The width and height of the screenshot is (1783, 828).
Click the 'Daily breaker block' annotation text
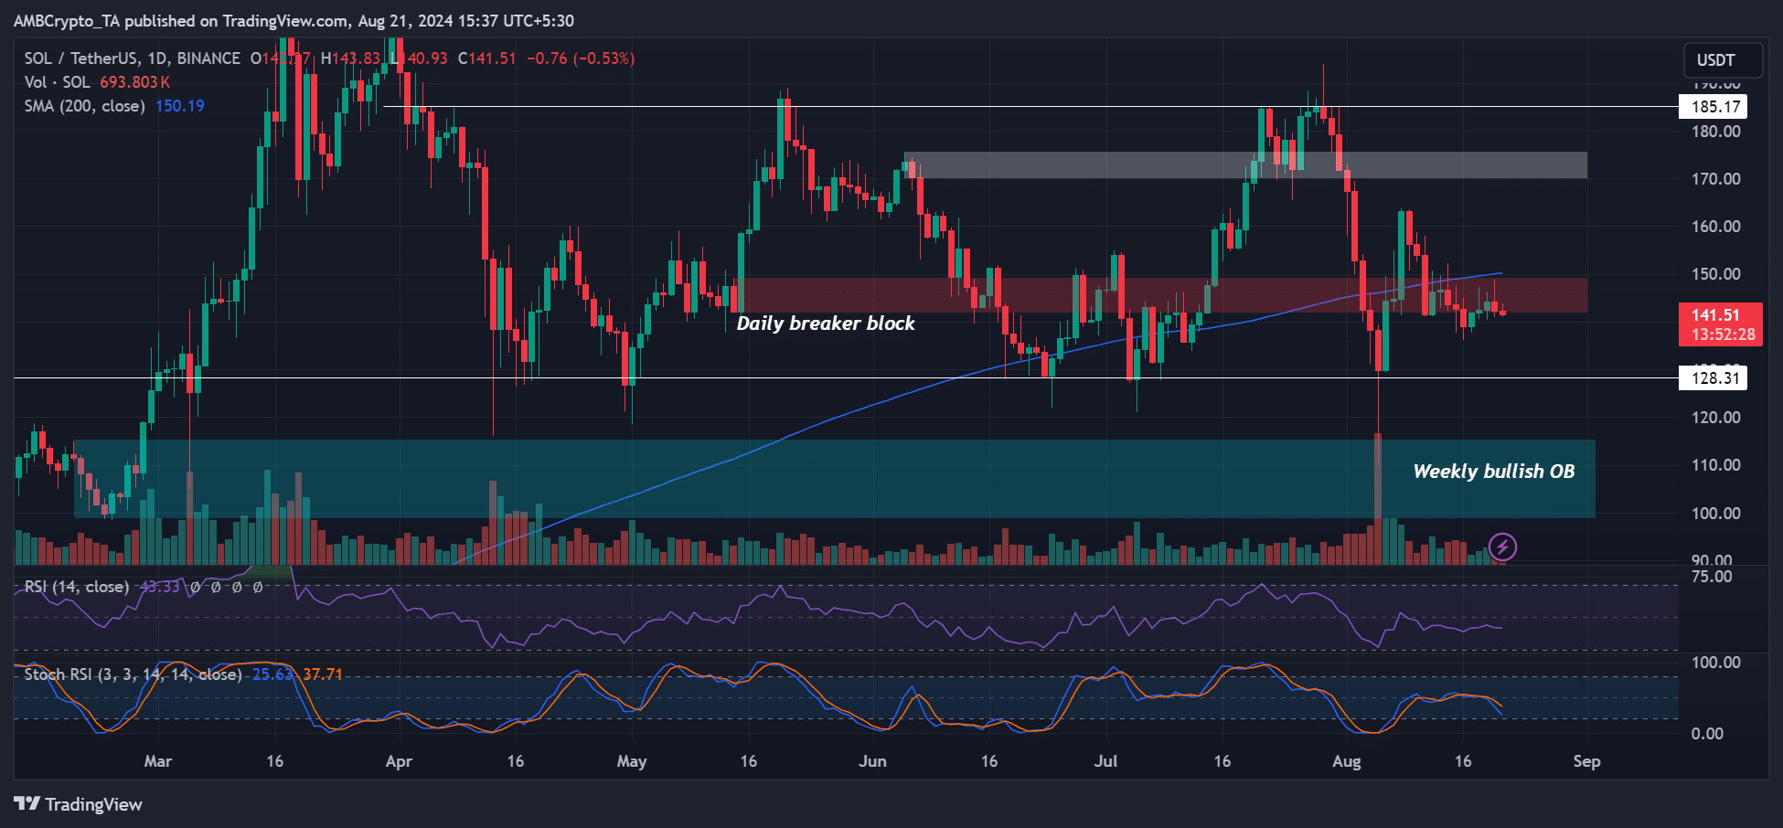tap(826, 324)
